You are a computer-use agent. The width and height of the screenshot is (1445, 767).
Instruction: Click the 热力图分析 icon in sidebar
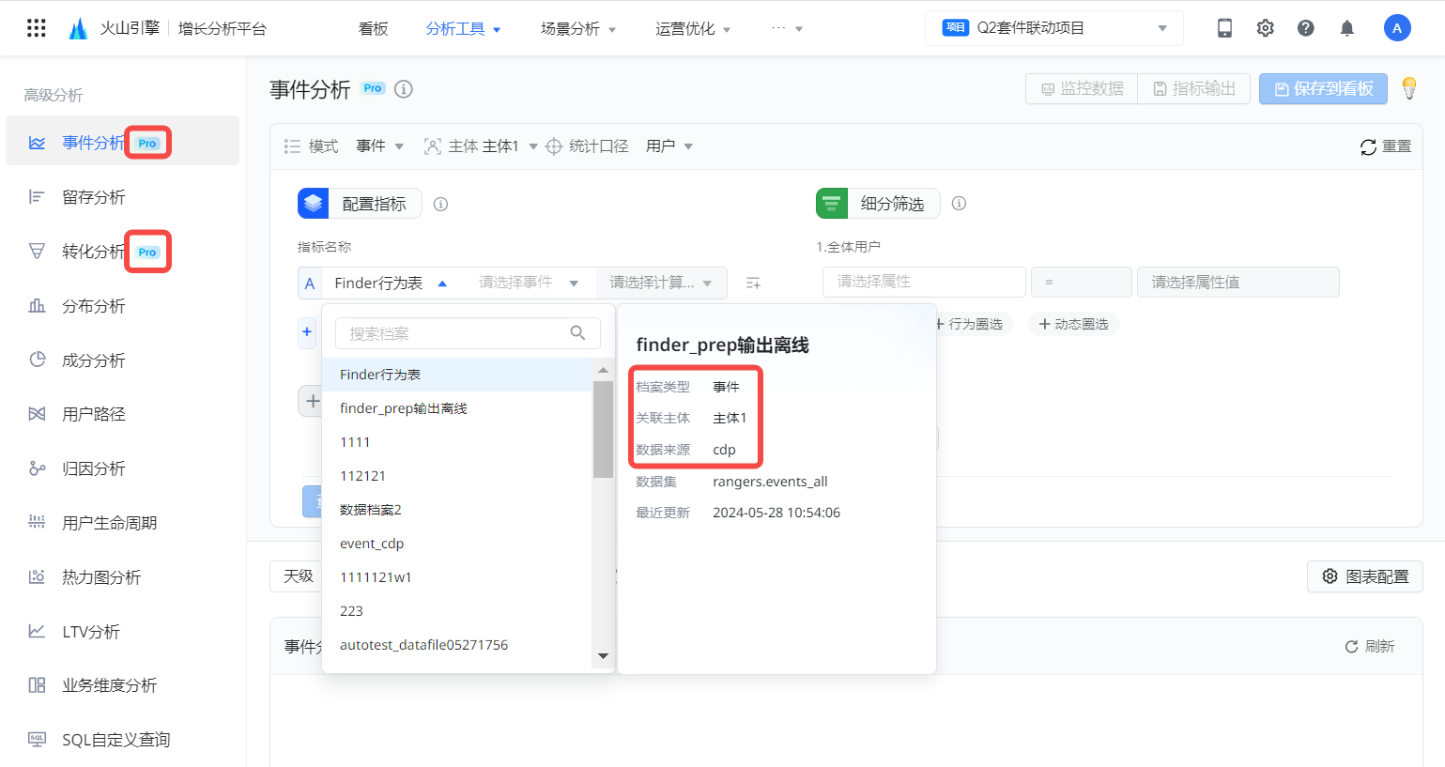(x=37, y=577)
